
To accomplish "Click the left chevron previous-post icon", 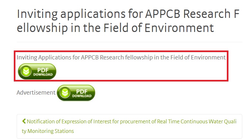I will [x=24, y=121].
